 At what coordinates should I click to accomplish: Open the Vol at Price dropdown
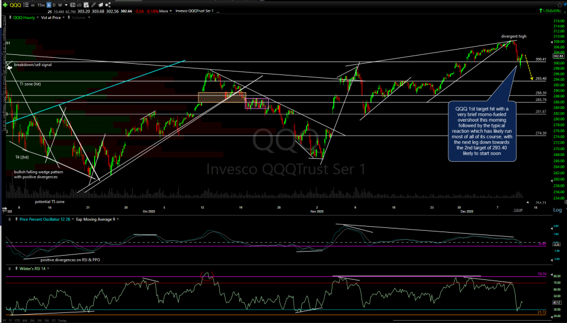coord(64,17)
